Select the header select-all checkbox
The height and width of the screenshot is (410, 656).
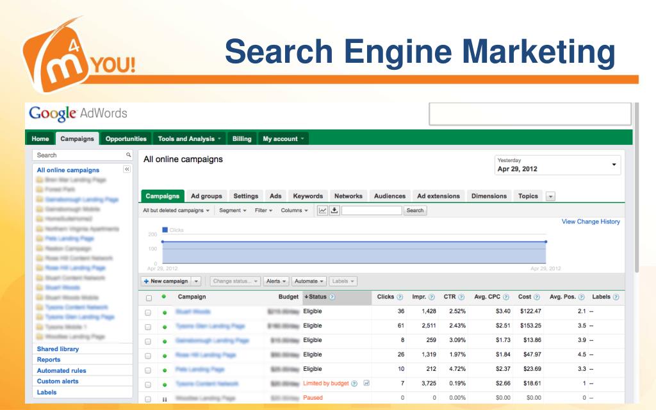point(149,299)
